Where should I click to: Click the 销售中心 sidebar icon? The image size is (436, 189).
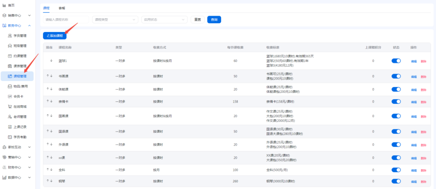tap(4, 15)
